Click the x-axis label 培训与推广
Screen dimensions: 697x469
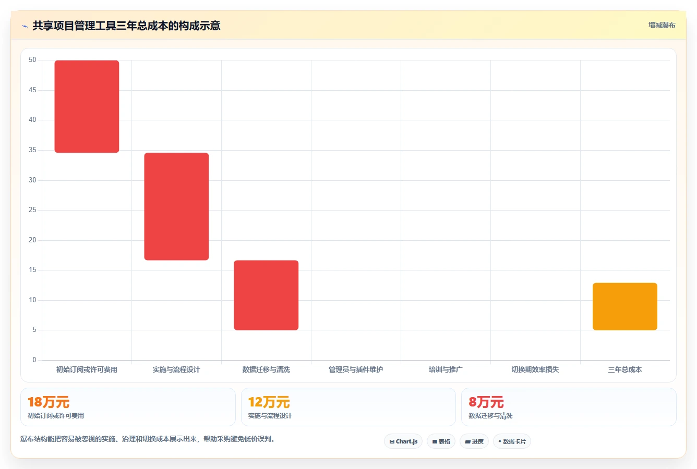point(446,369)
